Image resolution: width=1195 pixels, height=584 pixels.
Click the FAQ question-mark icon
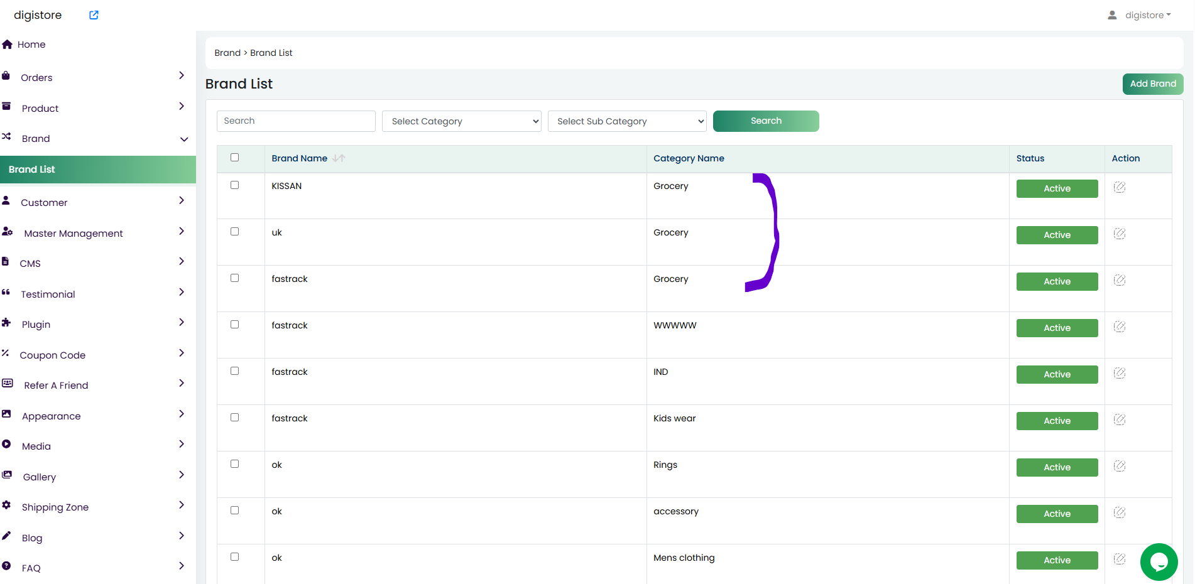click(6, 566)
